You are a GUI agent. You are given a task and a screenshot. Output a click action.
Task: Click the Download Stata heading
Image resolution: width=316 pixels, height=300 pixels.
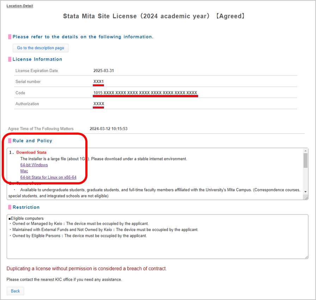pyautogui.click(x=31, y=152)
